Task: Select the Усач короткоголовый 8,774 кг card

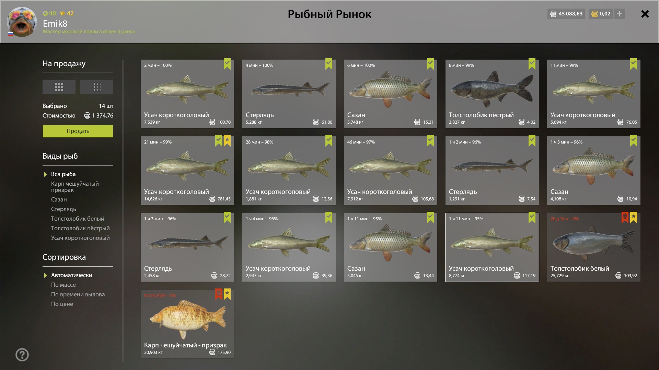Action: [492, 247]
